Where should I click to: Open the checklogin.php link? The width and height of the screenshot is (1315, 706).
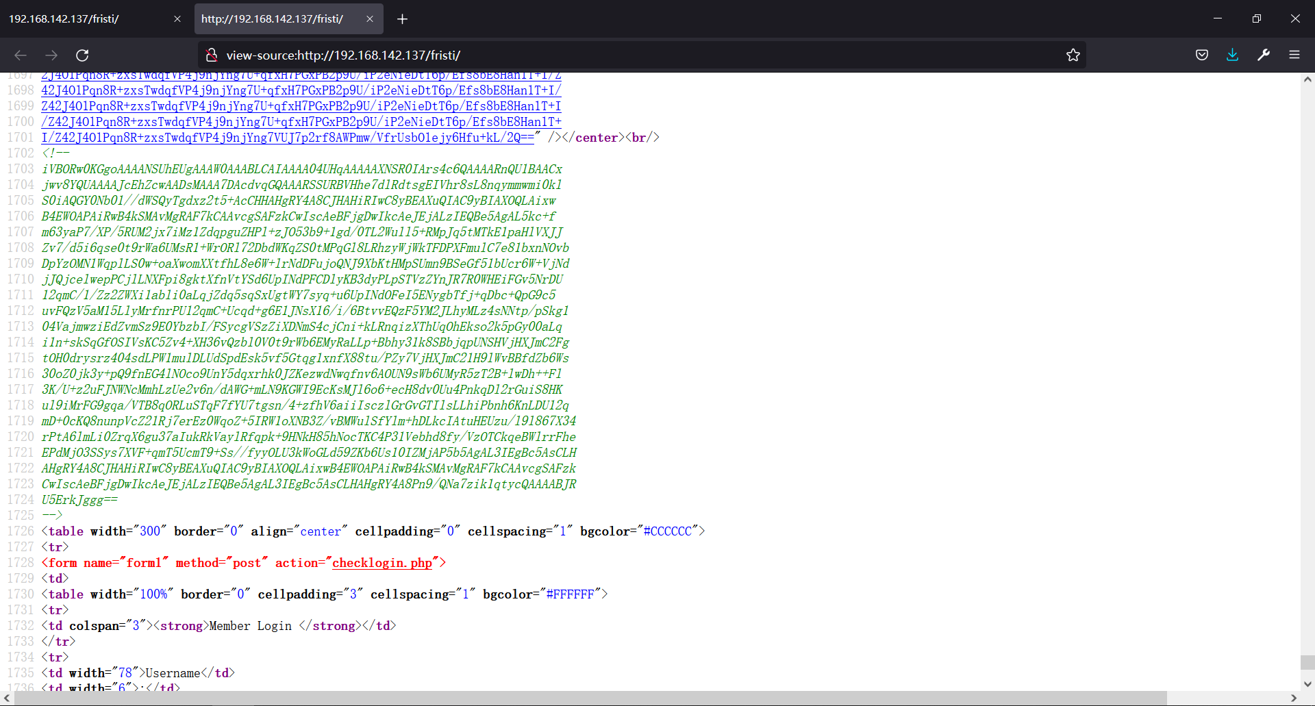(x=382, y=563)
